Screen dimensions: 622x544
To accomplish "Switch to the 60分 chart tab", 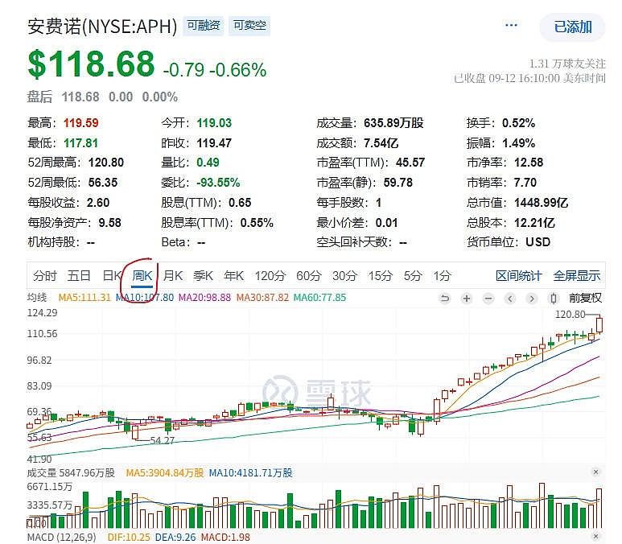I will [x=309, y=275].
